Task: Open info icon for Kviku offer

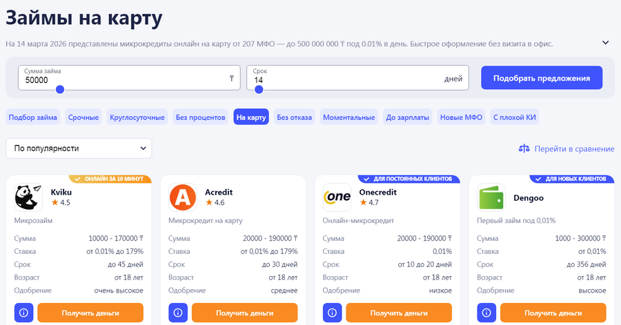Action: [23, 313]
